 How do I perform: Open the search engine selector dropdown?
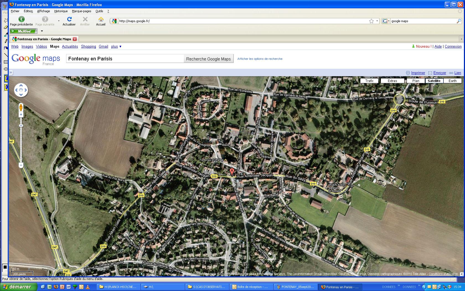386,21
